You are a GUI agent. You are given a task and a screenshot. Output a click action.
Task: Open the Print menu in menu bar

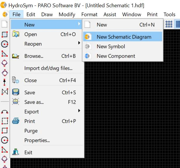(152, 14)
